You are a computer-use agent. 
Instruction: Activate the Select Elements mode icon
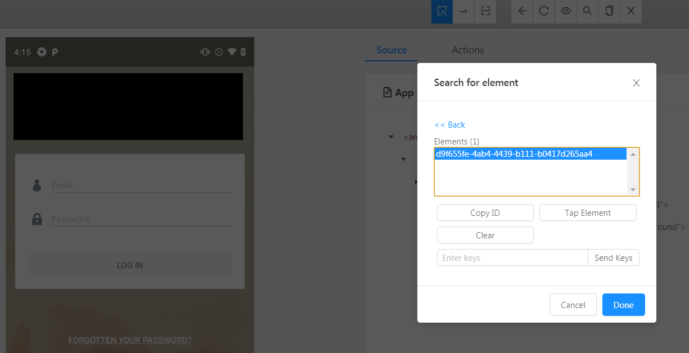pos(442,11)
